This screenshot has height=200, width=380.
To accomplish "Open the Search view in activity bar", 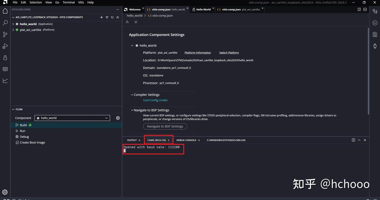I will pyautogui.click(x=5, y=23).
